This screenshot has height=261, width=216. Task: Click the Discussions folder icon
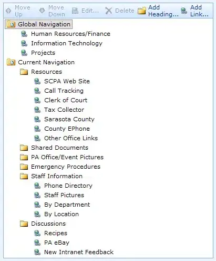tap(24, 224)
